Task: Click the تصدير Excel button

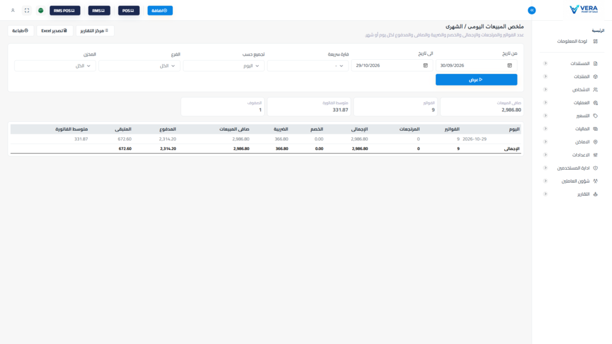Action: [x=54, y=30]
